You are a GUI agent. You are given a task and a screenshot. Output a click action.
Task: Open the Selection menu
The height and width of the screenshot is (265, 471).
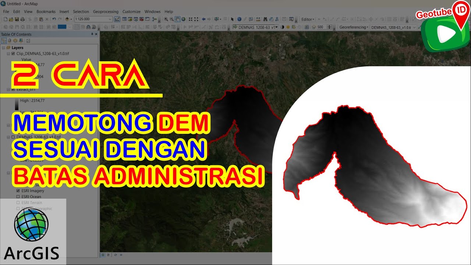tap(81, 12)
